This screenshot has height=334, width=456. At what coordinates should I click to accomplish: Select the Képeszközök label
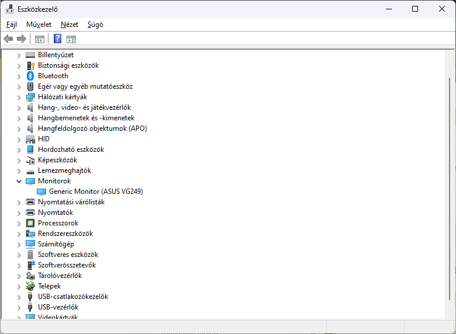coord(58,160)
